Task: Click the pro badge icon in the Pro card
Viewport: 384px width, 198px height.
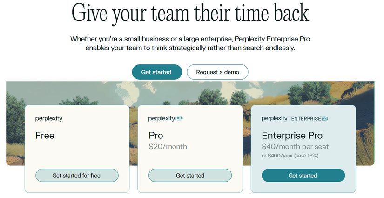Action: (179, 118)
